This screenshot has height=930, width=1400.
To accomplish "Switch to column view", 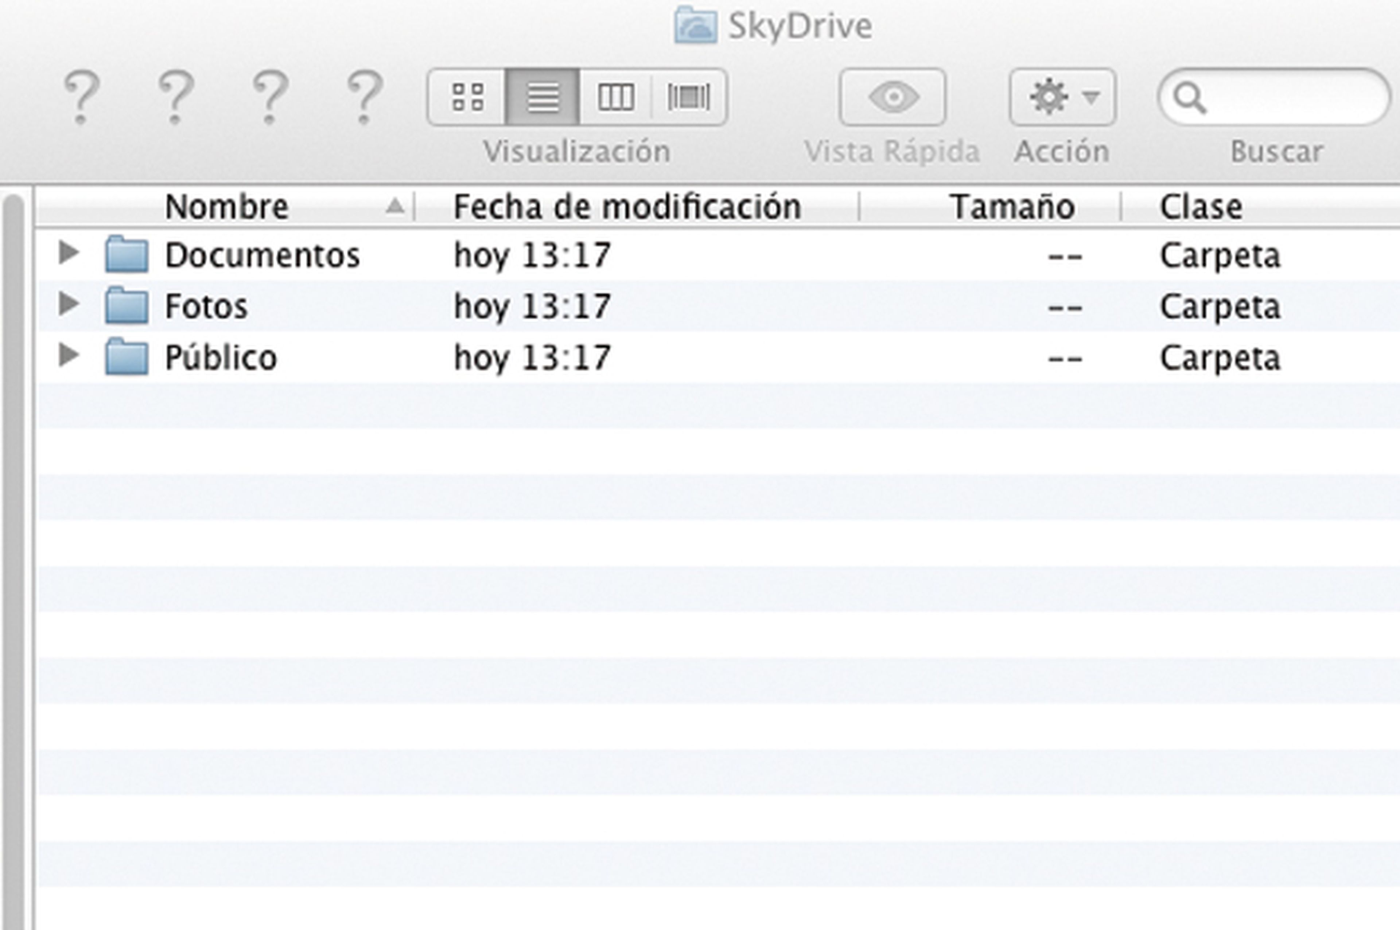I will pyautogui.click(x=615, y=97).
